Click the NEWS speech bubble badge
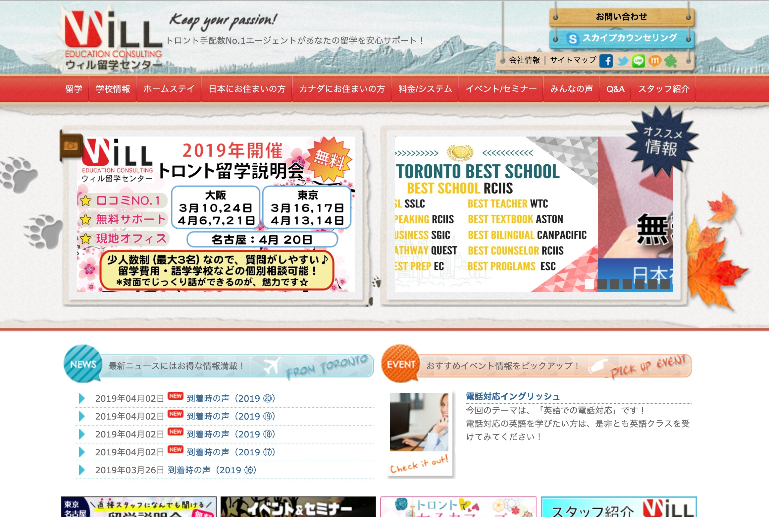Viewport: 769px width, 517px height. [83, 364]
